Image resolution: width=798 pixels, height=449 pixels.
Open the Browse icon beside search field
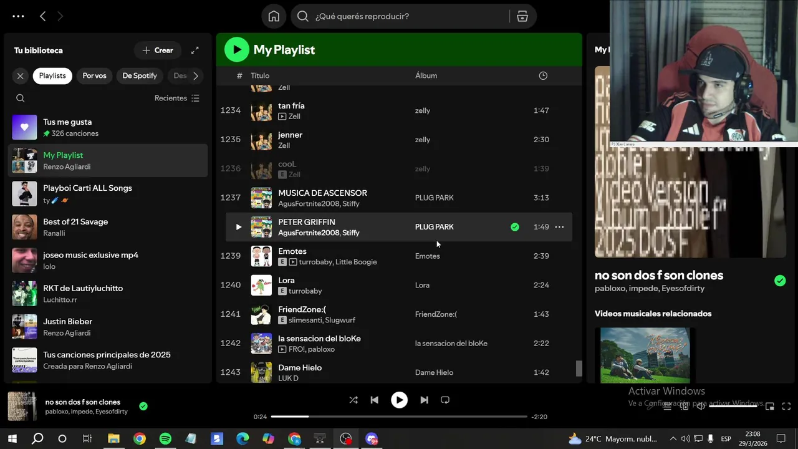(x=522, y=16)
